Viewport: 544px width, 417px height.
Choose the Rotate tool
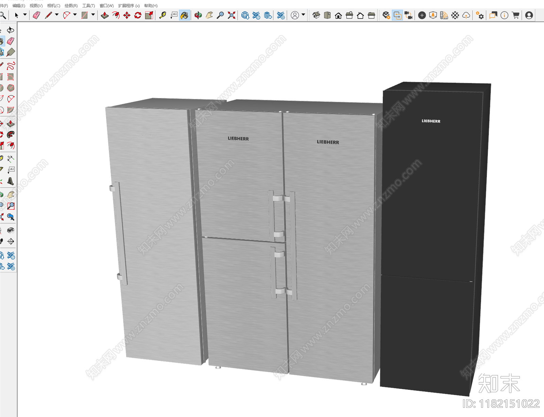point(138,15)
